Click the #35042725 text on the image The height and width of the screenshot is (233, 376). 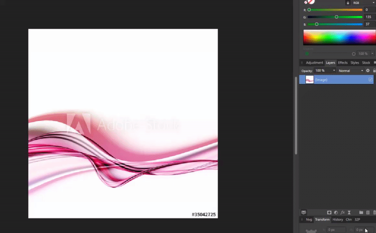[x=203, y=215]
